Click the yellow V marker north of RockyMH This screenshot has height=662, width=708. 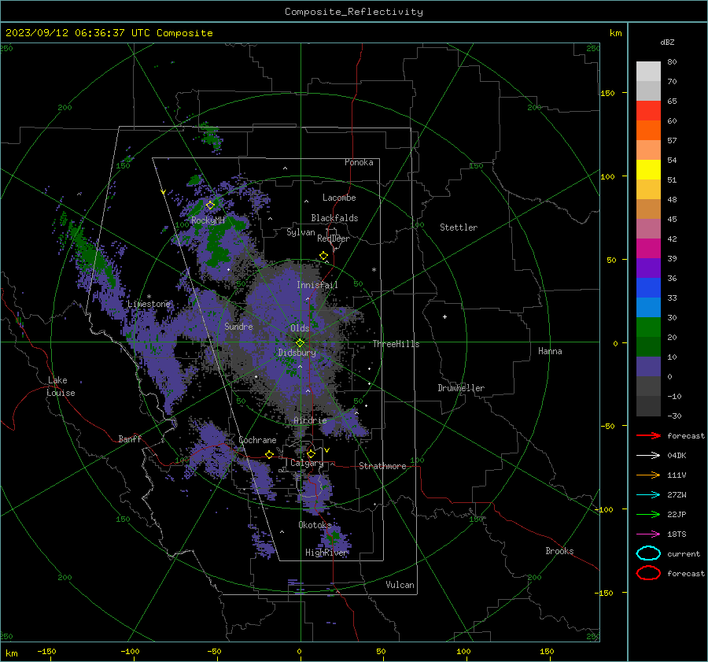163,192
